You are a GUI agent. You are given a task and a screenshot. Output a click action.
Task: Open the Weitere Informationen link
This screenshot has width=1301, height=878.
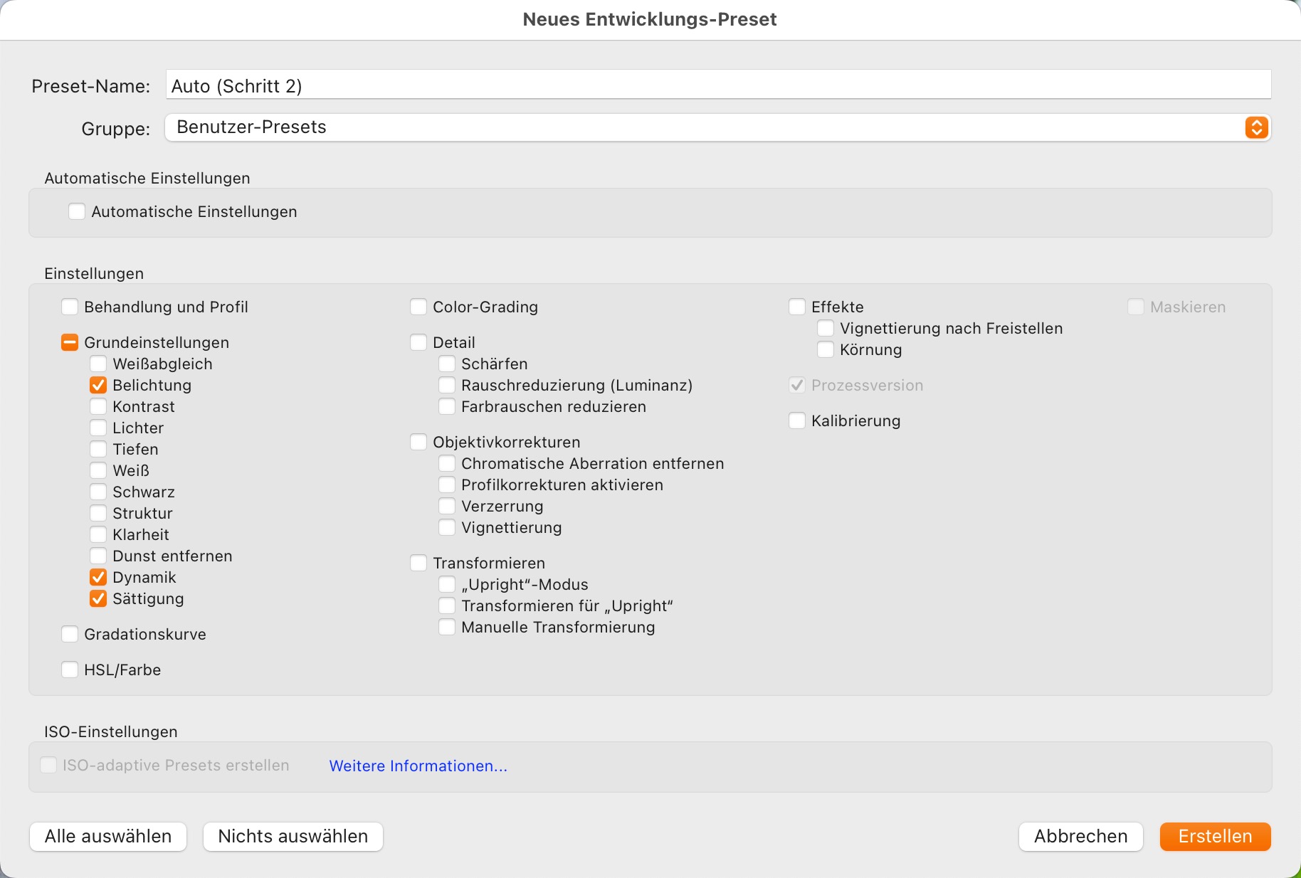pyautogui.click(x=418, y=766)
